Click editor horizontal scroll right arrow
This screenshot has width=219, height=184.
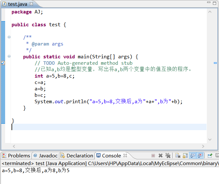click(x=203, y=146)
